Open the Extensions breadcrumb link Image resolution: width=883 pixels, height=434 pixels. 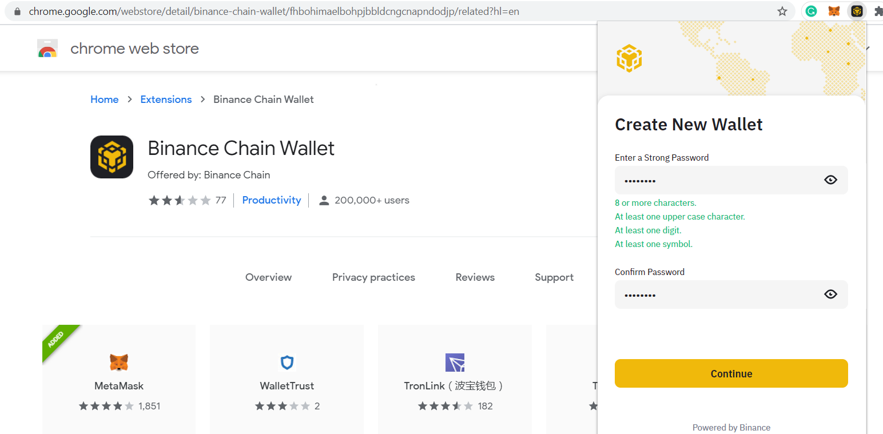point(166,99)
